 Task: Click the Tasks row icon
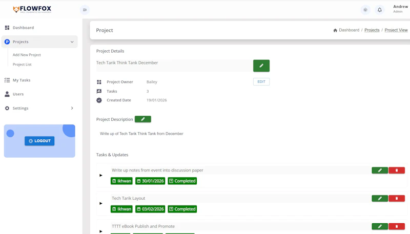99,91
